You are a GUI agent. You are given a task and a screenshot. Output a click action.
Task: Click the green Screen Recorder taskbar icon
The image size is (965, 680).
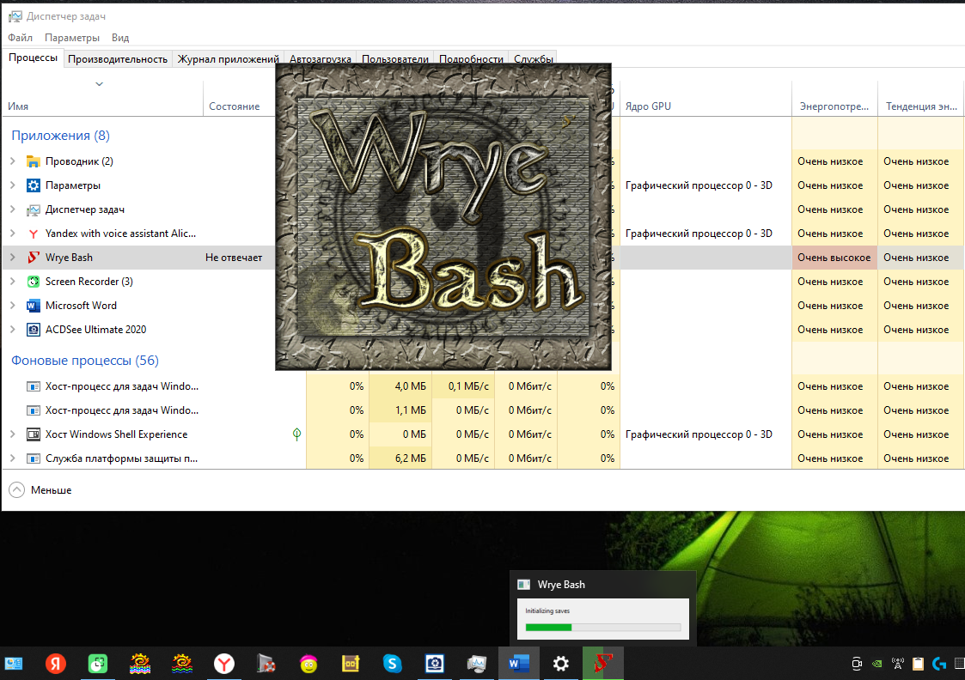coord(98,664)
